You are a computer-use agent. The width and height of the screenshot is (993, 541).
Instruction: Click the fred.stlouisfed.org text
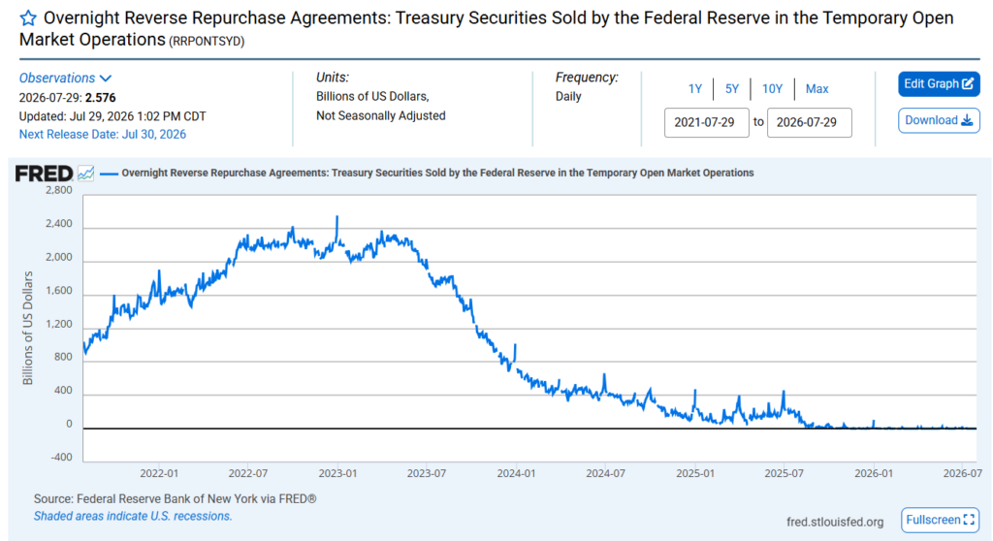835,522
